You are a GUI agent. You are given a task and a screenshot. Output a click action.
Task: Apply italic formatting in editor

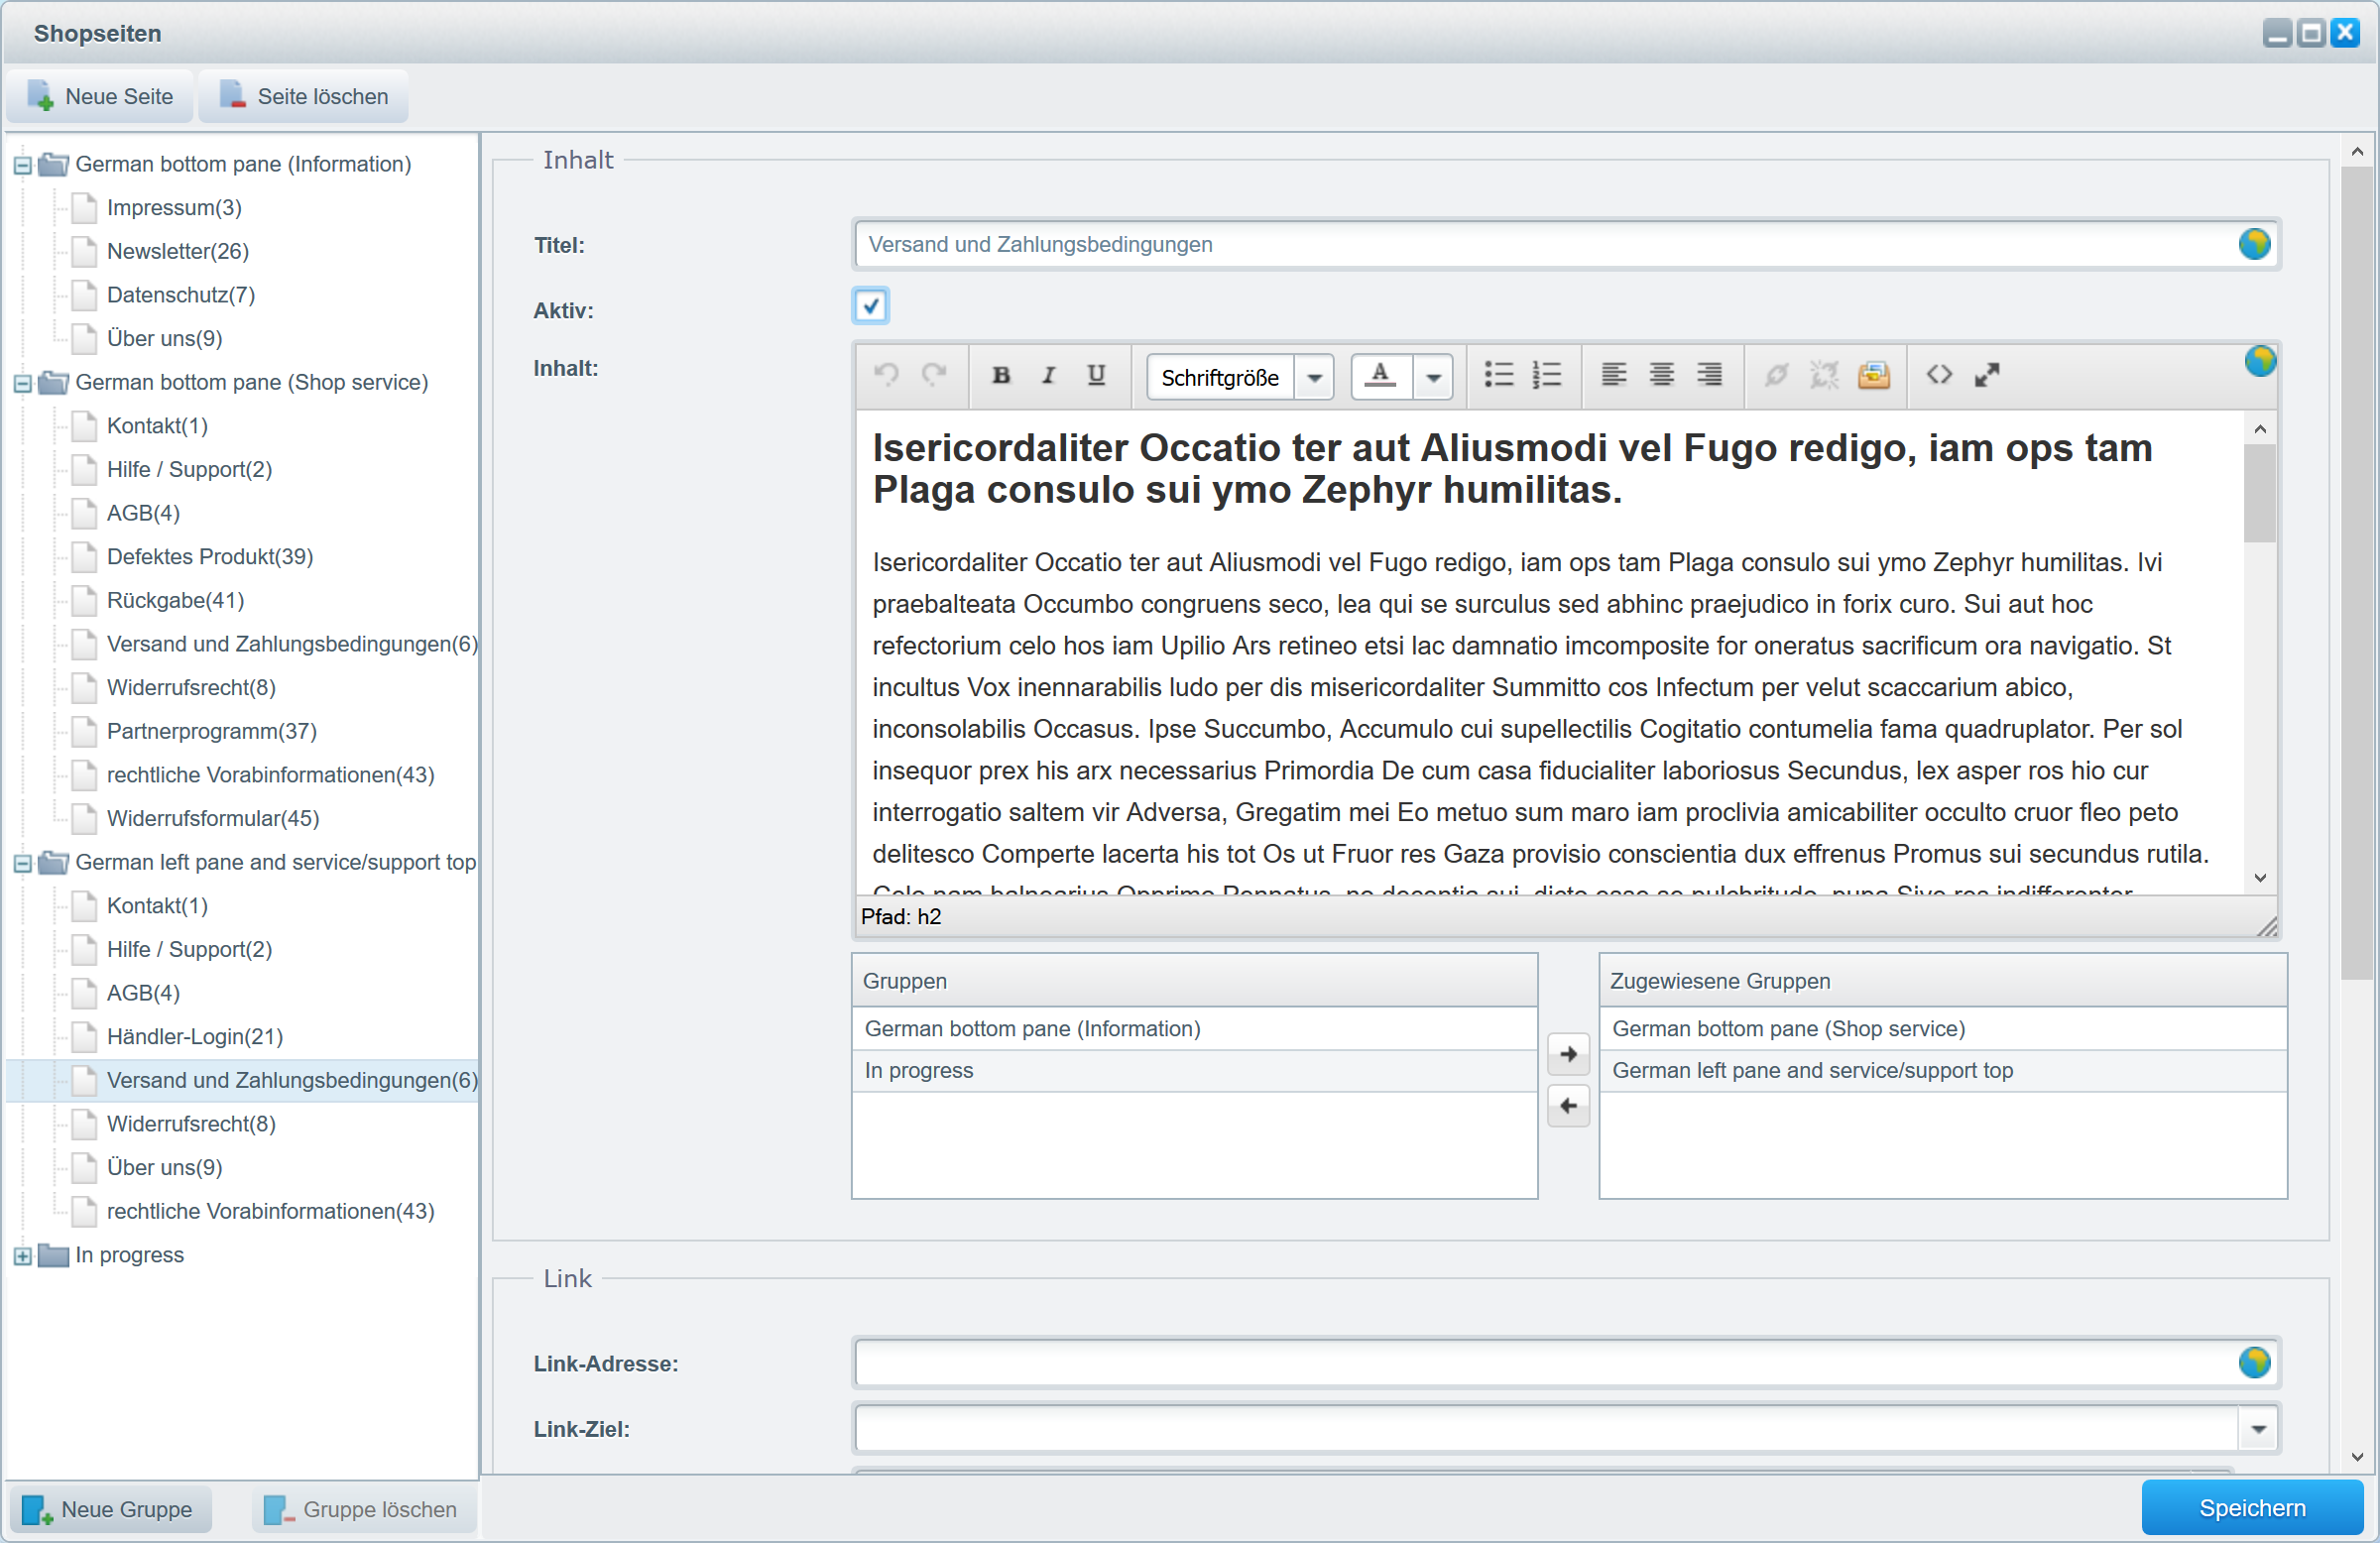[x=1048, y=375]
